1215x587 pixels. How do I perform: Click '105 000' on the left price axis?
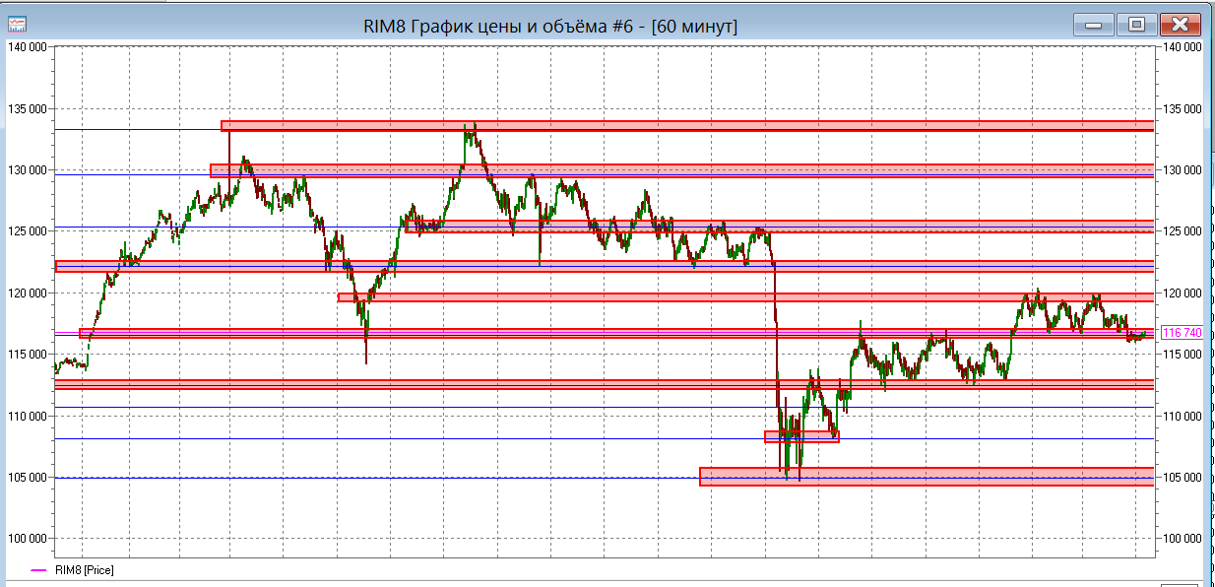(x=28, y=478)
